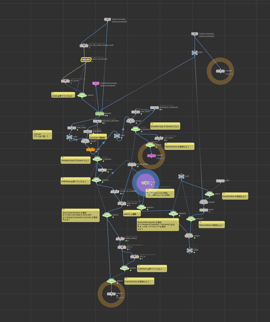Screen dimensions: 270x322
Task: Select the switch7 node
Action: click(x=111, y=281)
